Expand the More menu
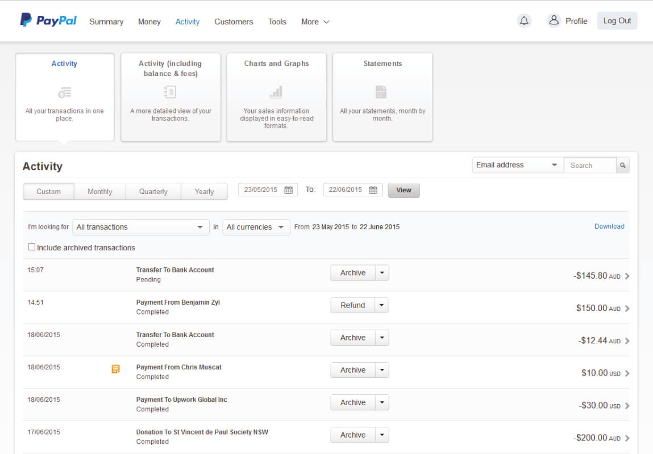The height and width of the screenshot is (454, 653). (x=315, y=22)
